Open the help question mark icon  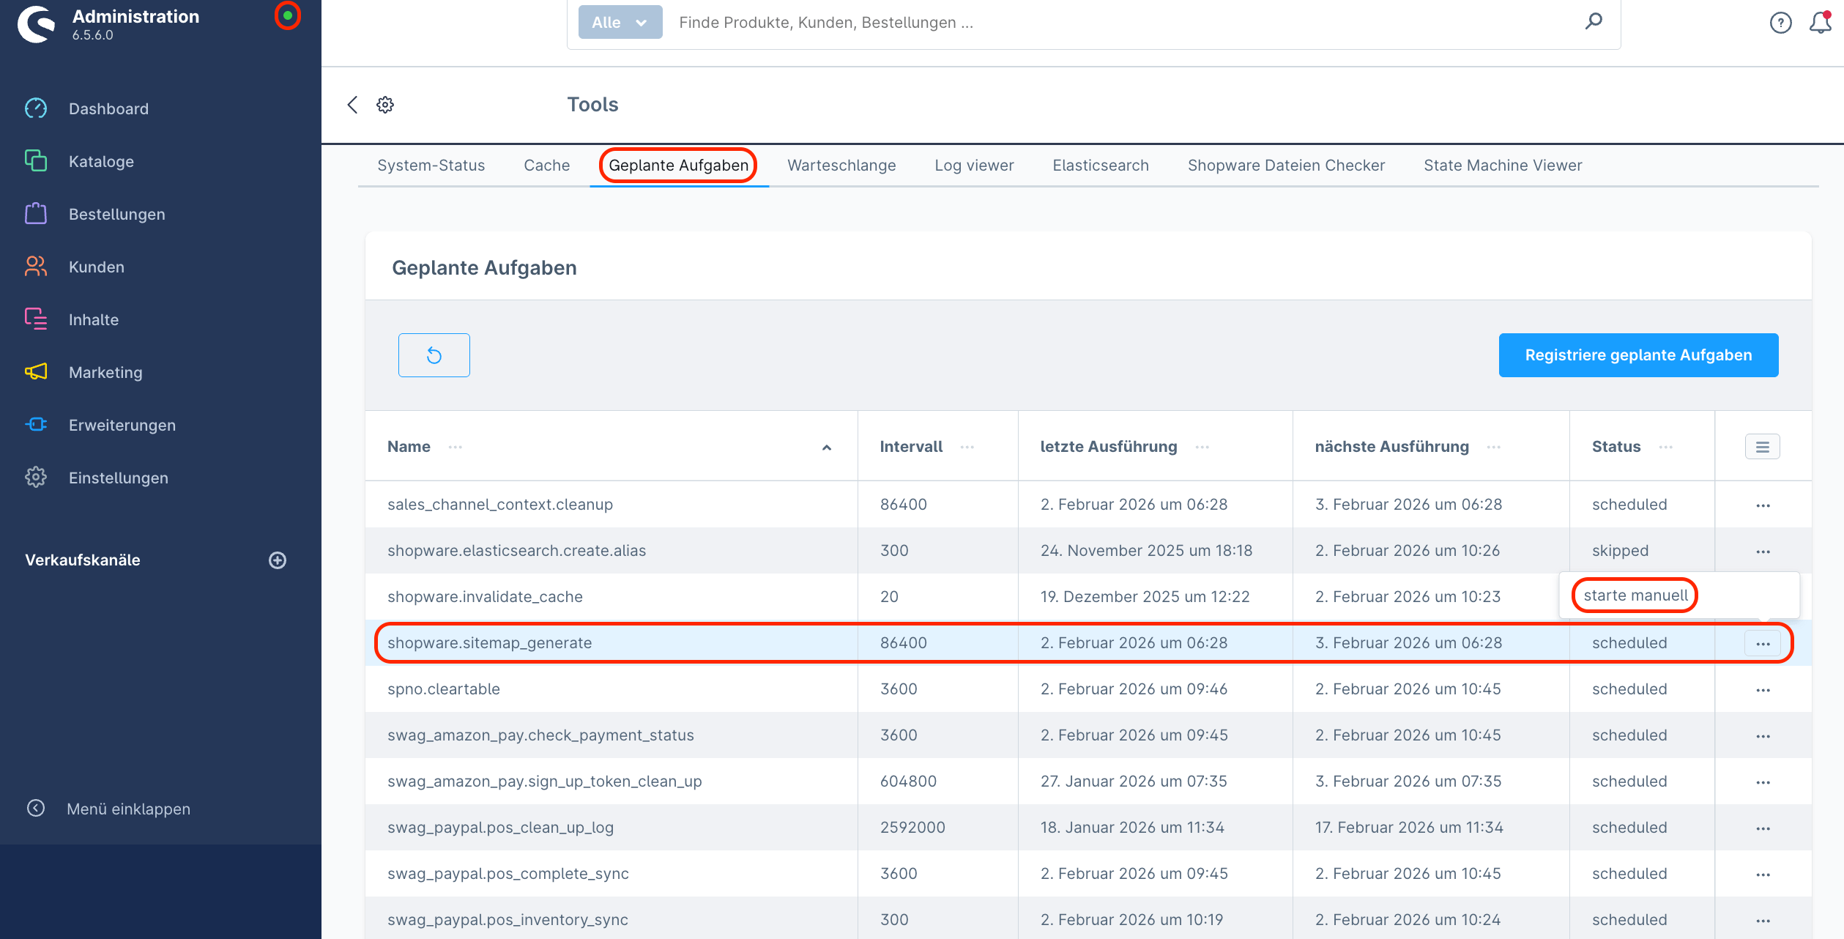(x=1780, y=23)
